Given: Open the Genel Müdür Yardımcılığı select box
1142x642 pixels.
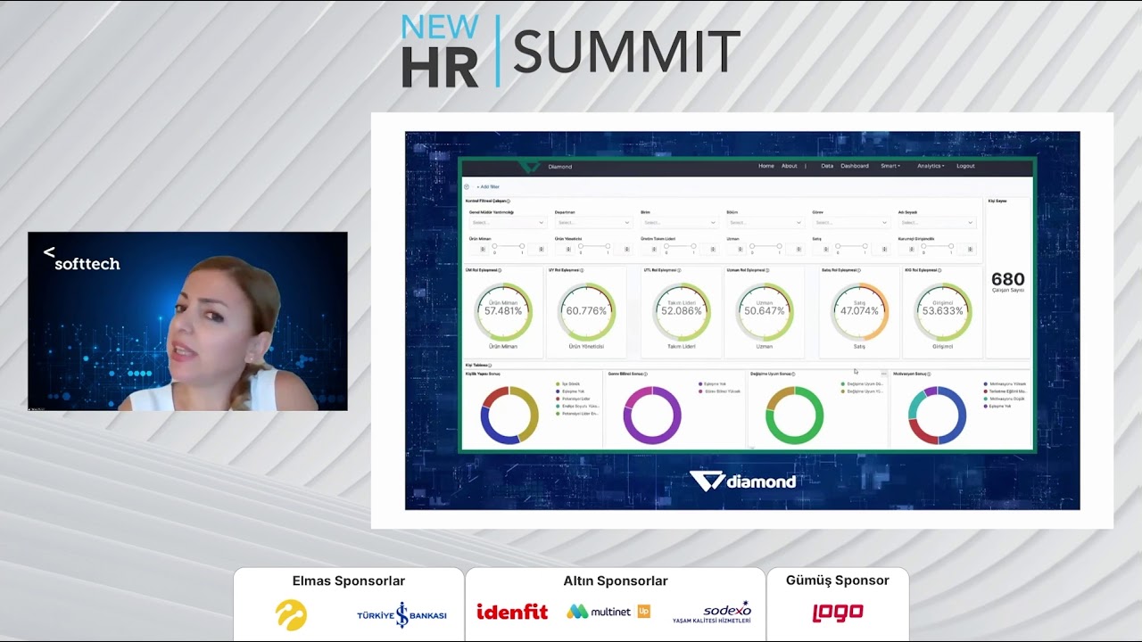Looking at the screenshot, I should [507, 223].
